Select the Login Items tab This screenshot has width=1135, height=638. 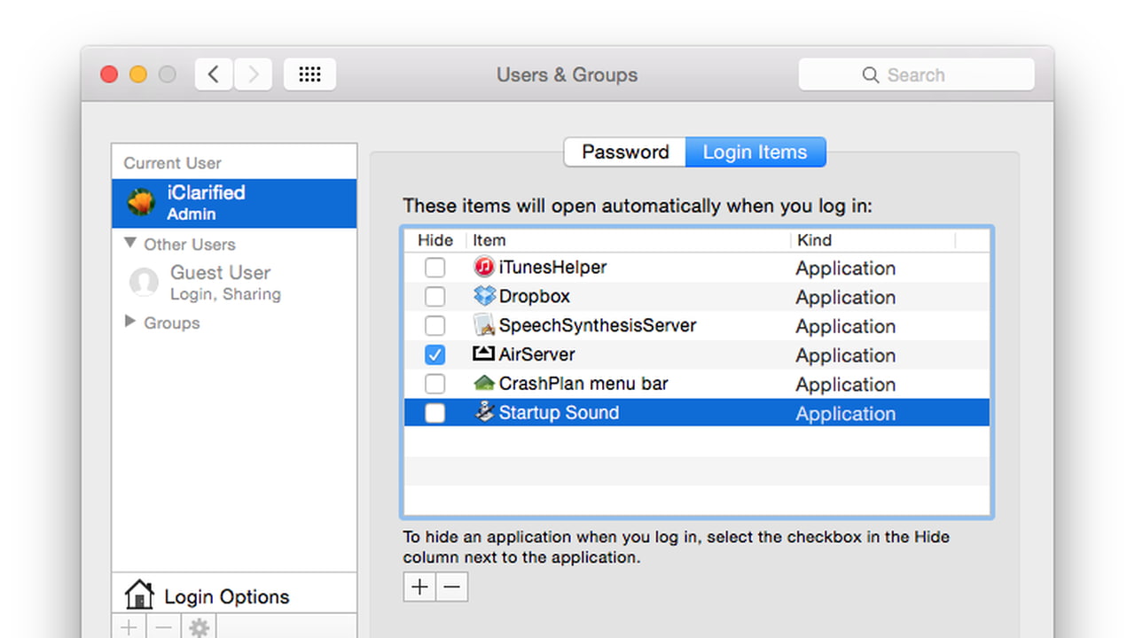click(x=755, y=152)
